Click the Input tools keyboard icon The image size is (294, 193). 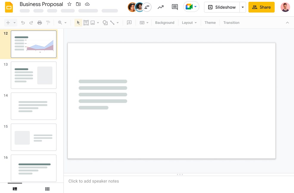tap(142, 23)
